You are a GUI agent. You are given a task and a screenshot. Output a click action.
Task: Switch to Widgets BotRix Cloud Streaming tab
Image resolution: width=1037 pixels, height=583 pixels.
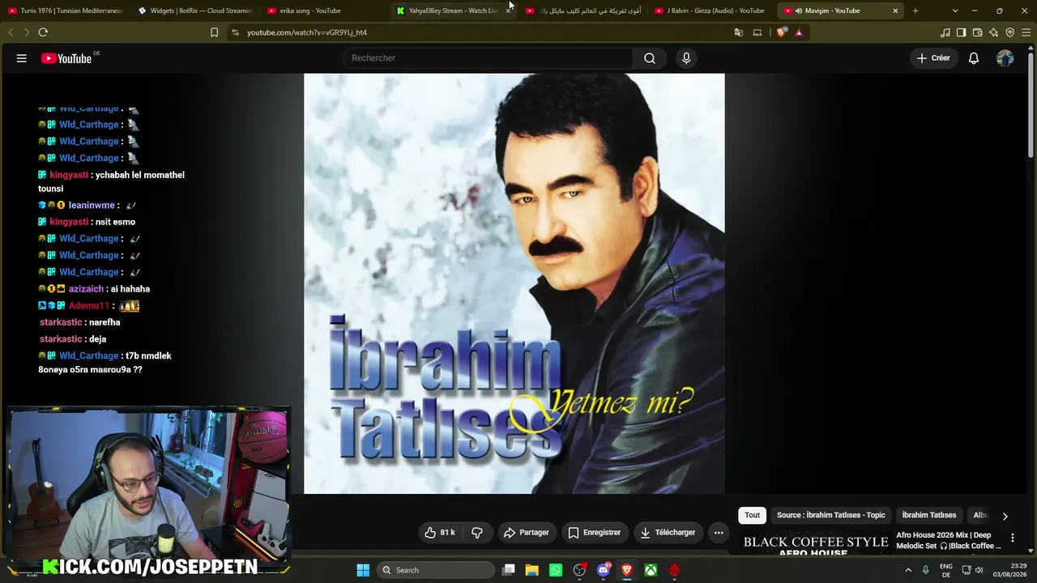[x=195, y=11]
